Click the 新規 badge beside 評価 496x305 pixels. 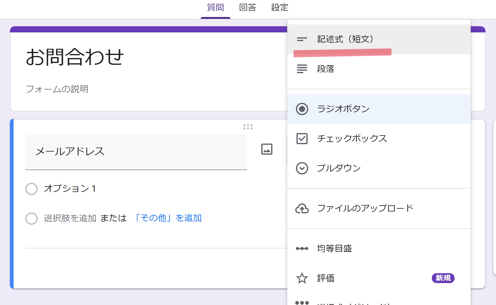click(x=443, y=278)
